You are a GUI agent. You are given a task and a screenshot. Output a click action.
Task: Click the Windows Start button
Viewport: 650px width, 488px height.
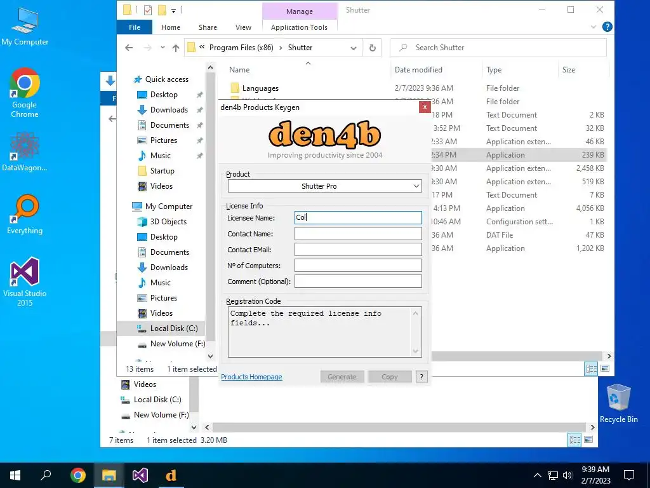15,475
